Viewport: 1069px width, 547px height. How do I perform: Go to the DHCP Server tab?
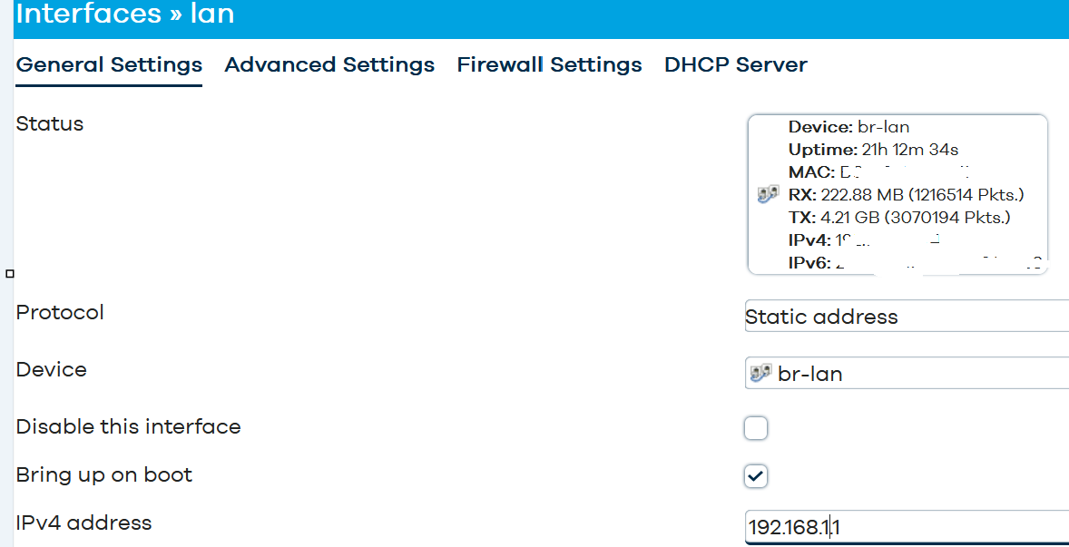pos(736,65)
